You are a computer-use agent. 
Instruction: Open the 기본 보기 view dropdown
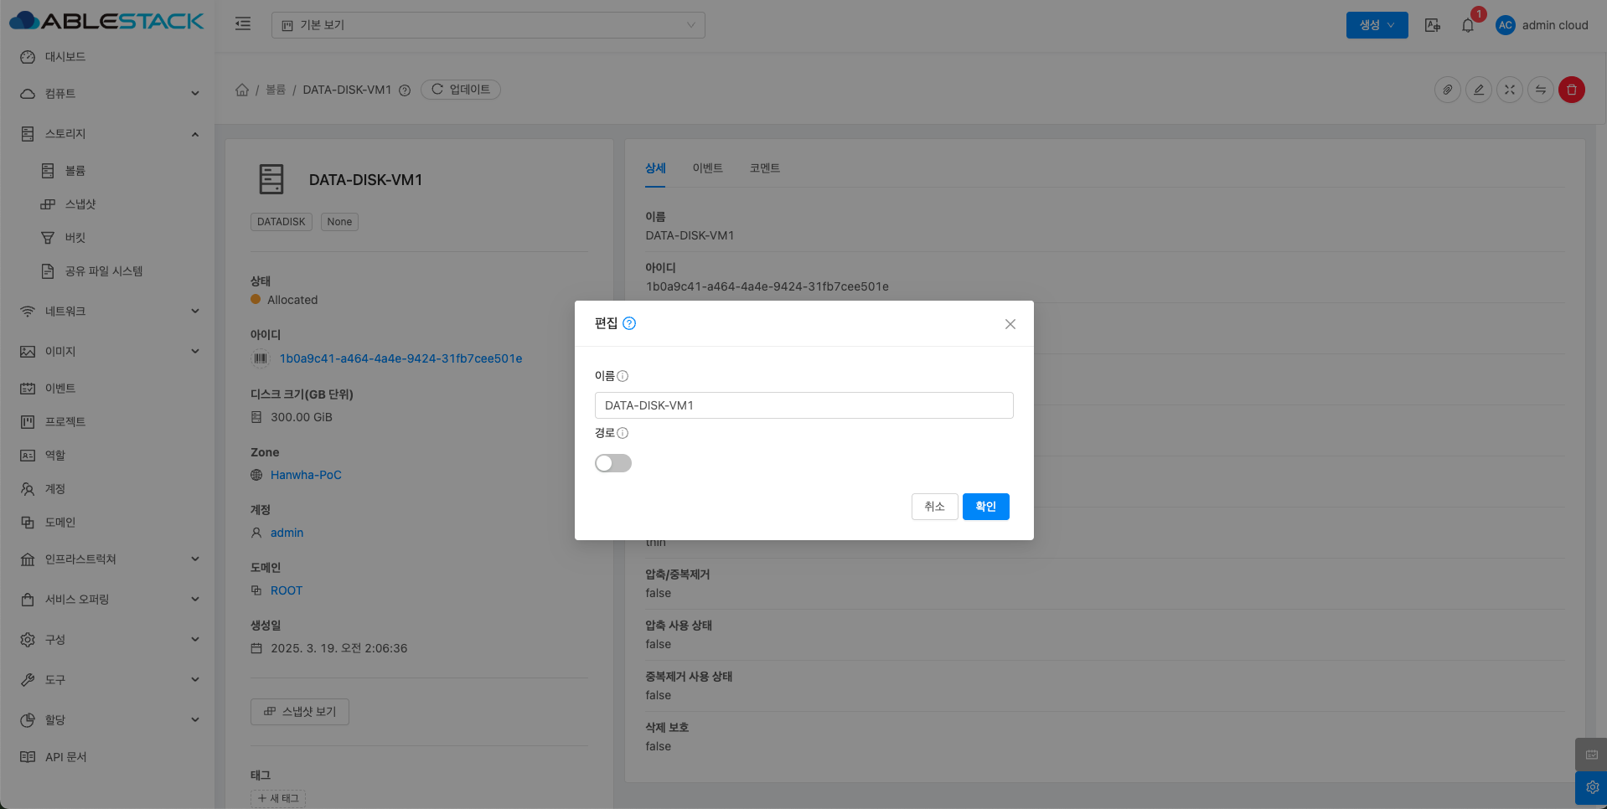(x=488, y=25)
